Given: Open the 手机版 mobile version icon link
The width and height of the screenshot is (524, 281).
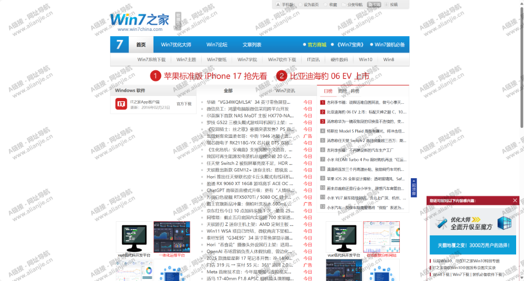Looking at the screenshot, I should click(x=285, y=5).
